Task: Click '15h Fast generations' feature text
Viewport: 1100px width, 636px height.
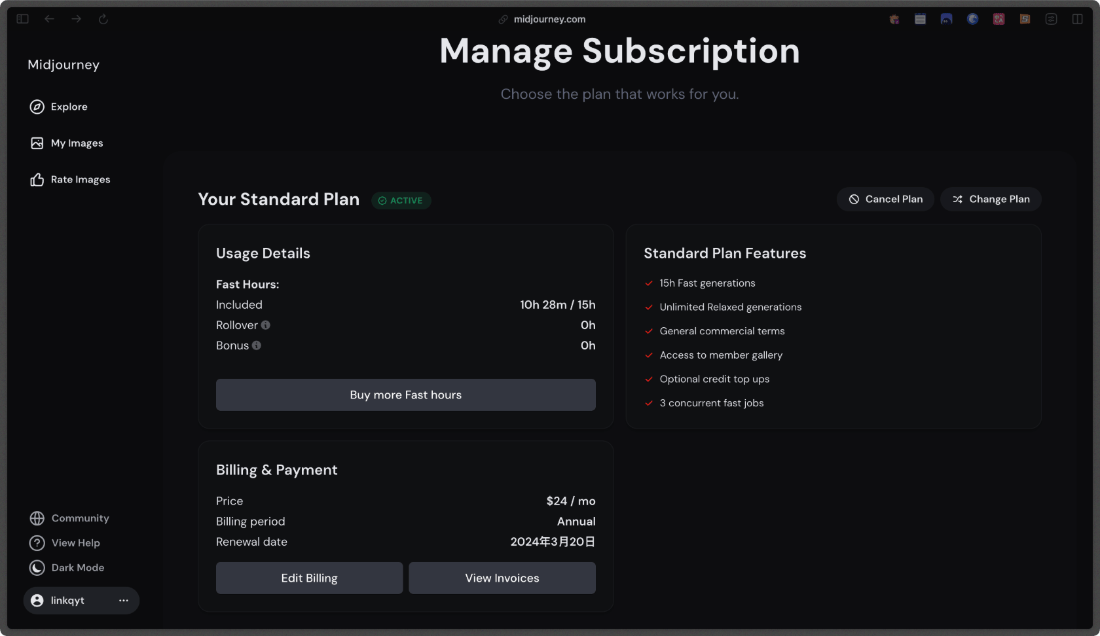Action: [x=708, y=283]
